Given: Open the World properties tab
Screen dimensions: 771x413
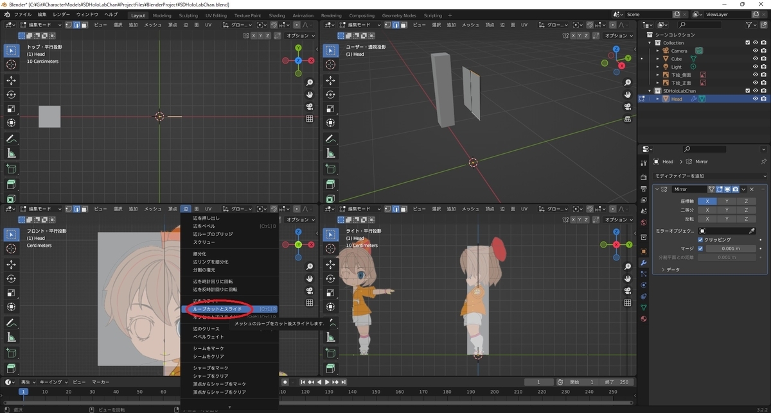Looking at the screenshot, I should pos(643,223).
